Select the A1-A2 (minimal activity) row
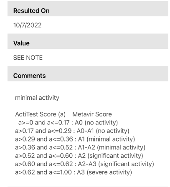The width and height of the screenshot is (170, 187). click(x=80, y=147)
